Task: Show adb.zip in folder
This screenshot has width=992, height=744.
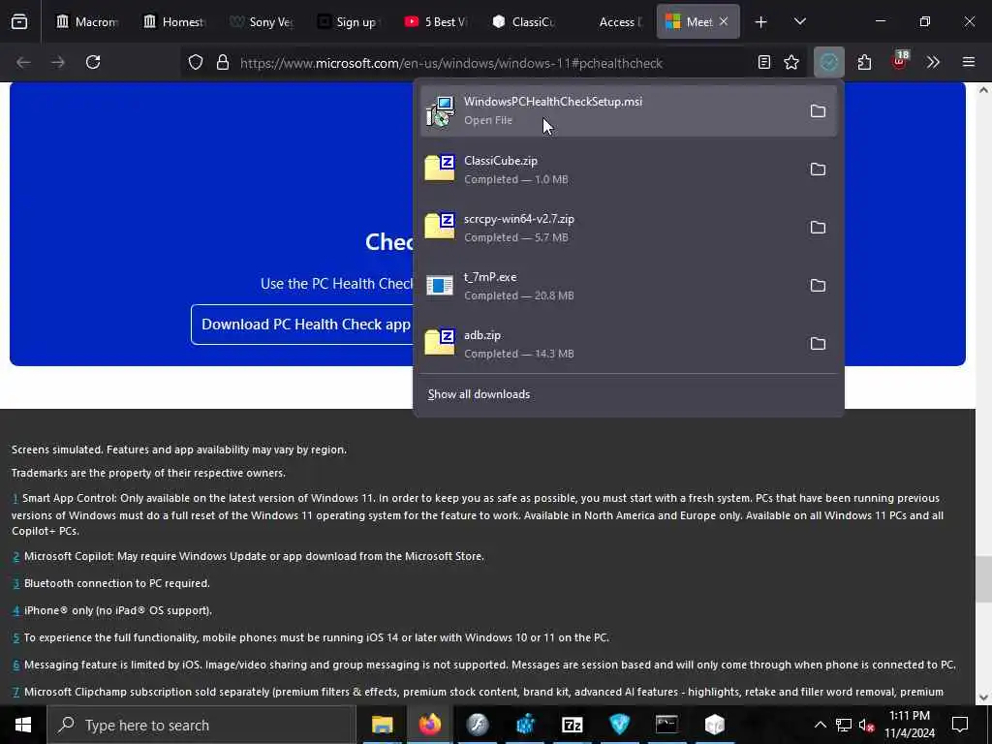Action: tap(818, 344)
